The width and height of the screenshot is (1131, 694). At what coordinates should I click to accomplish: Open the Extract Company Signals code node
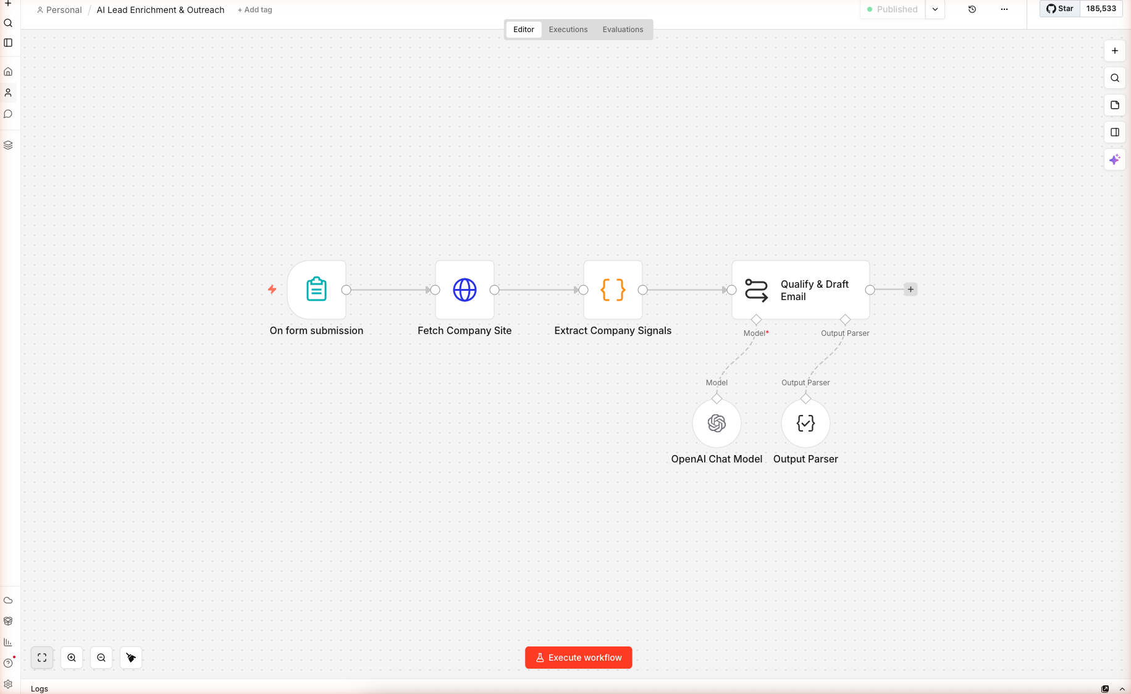(613, 290)
